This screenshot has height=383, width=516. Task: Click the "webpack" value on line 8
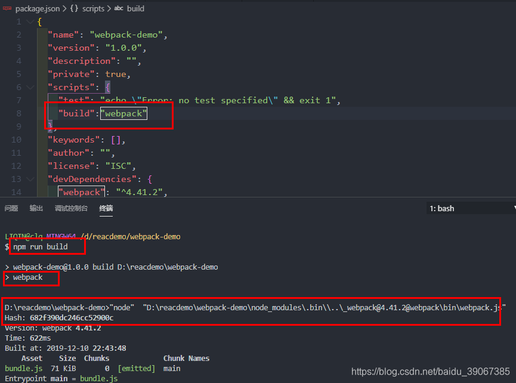pyautogui.click(x=123, y=113)
